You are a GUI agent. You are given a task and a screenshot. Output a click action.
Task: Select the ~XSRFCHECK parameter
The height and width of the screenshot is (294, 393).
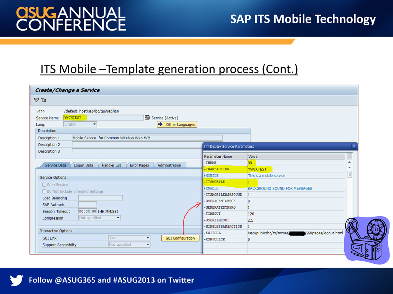pos(225,239)
